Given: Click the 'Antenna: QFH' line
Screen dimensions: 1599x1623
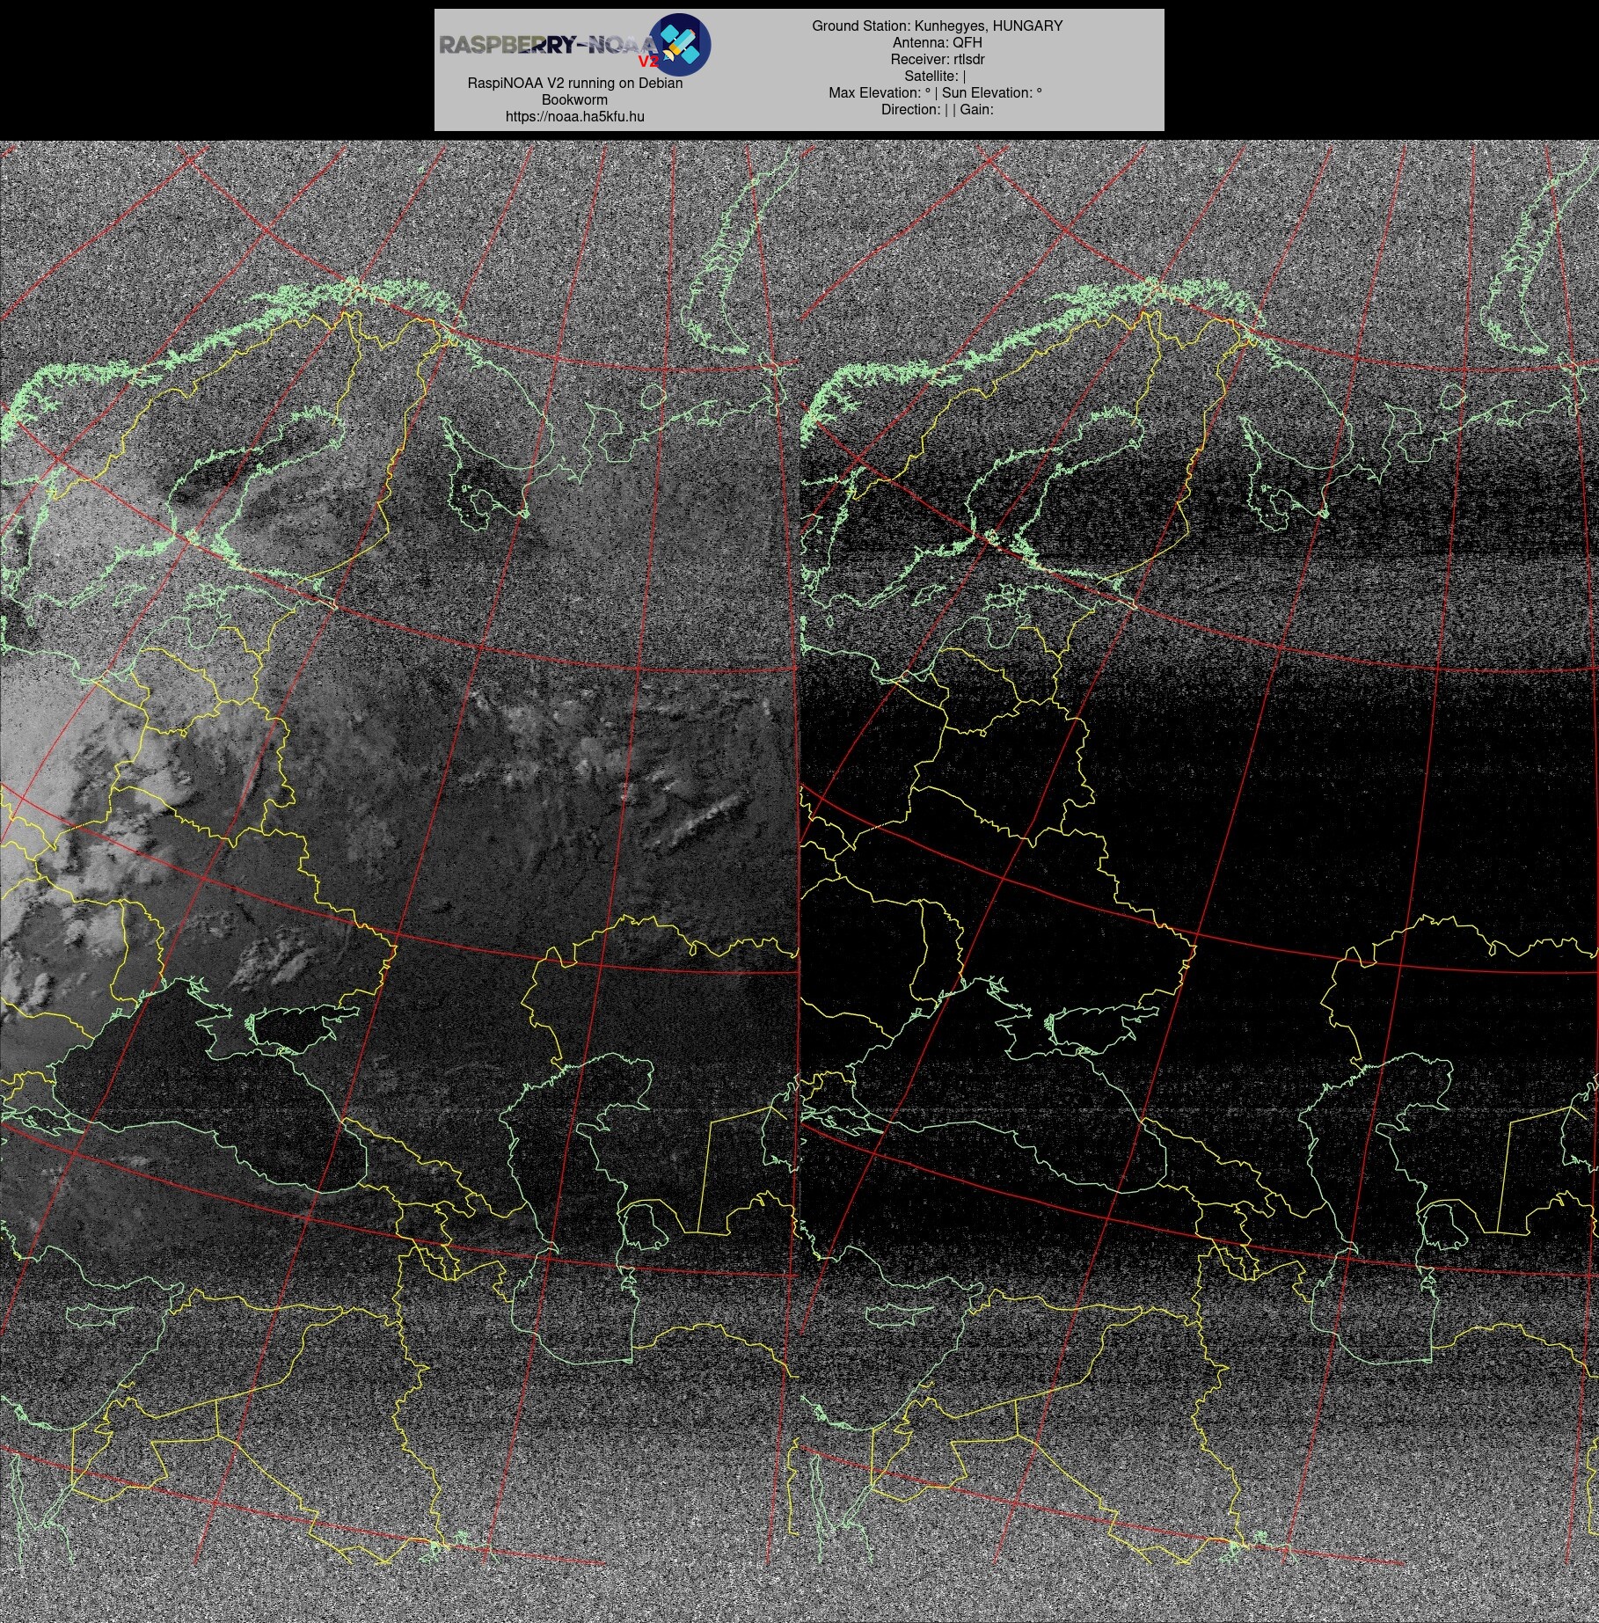Looking at the screenshot, I should [937, 42].
